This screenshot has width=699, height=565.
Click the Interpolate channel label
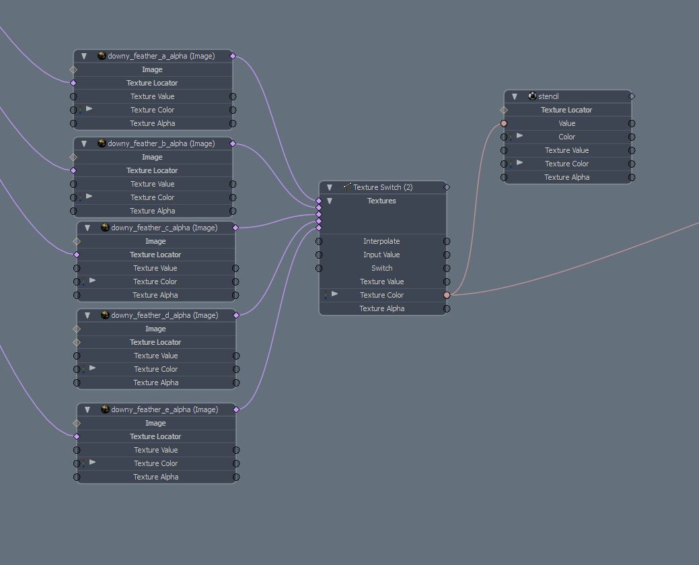(x=381, y=241)
